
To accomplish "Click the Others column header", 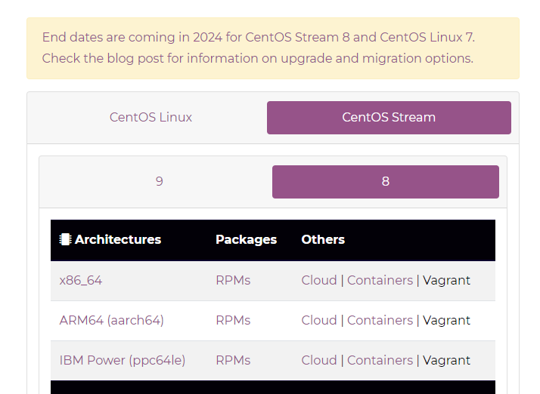I will 323,239.
